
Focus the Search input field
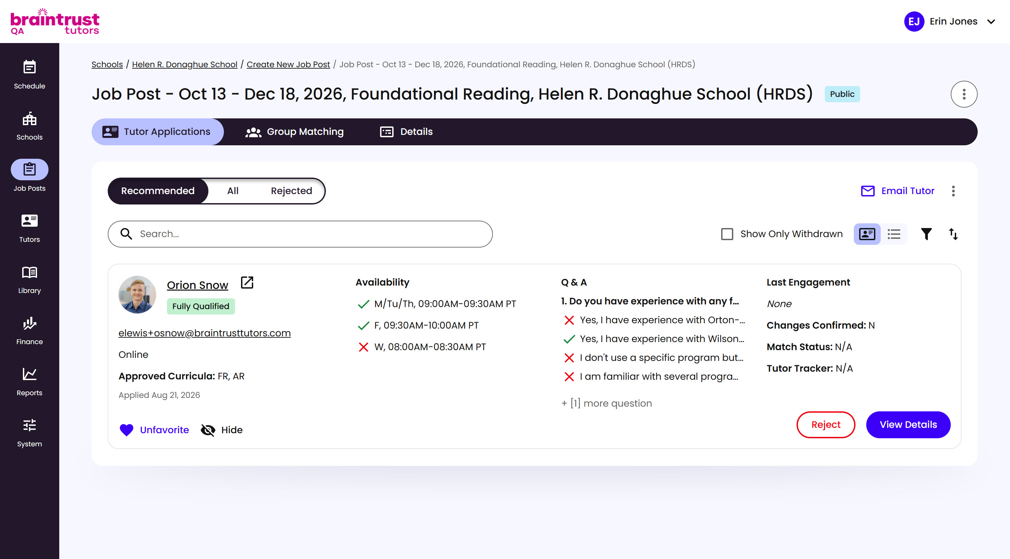300,234
